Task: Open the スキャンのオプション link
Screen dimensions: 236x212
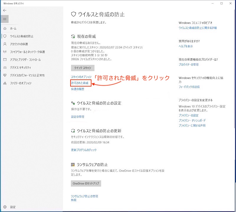Action: [x=81, y=77]
